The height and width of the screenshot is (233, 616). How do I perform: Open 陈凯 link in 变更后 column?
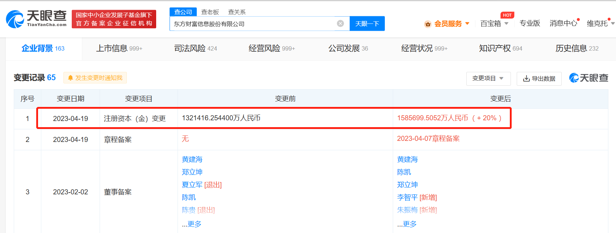pos(404,172)
